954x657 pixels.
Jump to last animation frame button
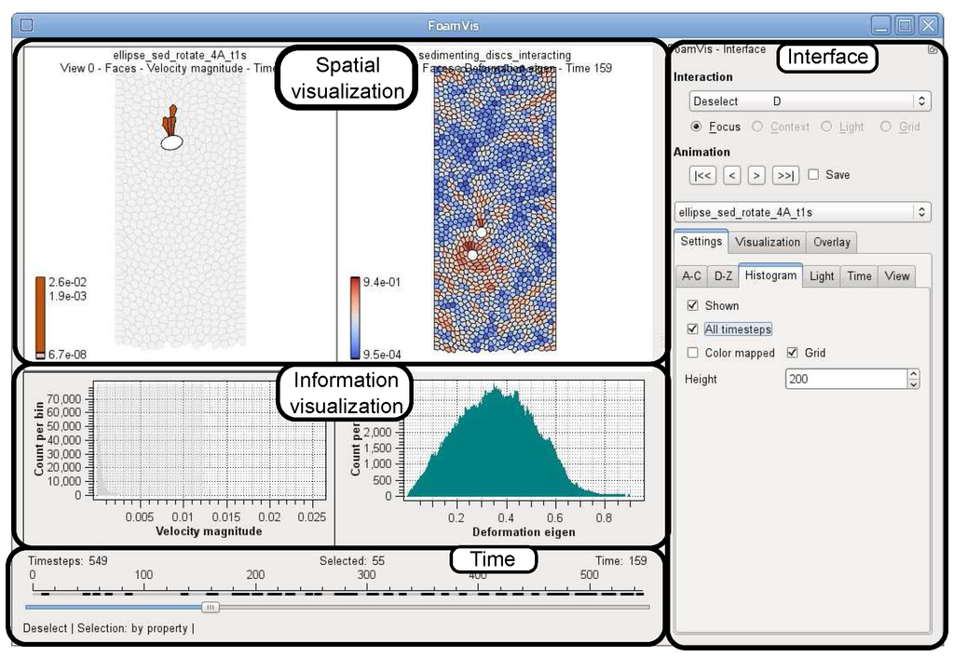click(x=785, y=175)
